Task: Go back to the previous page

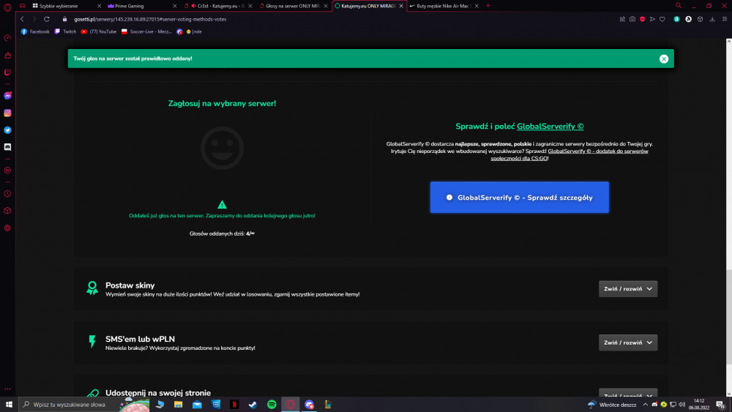Action: point(22,19)
